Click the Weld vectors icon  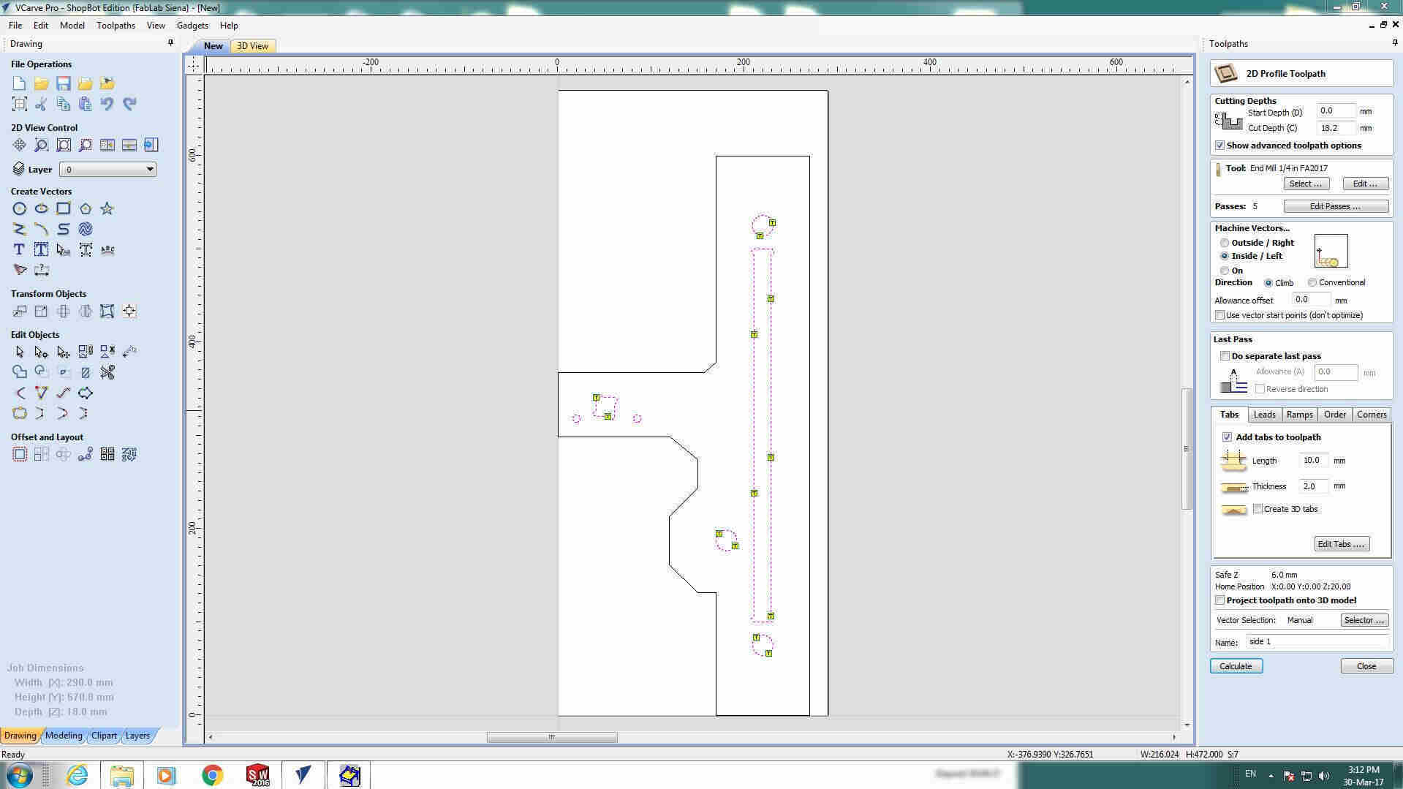pos(20,373)
